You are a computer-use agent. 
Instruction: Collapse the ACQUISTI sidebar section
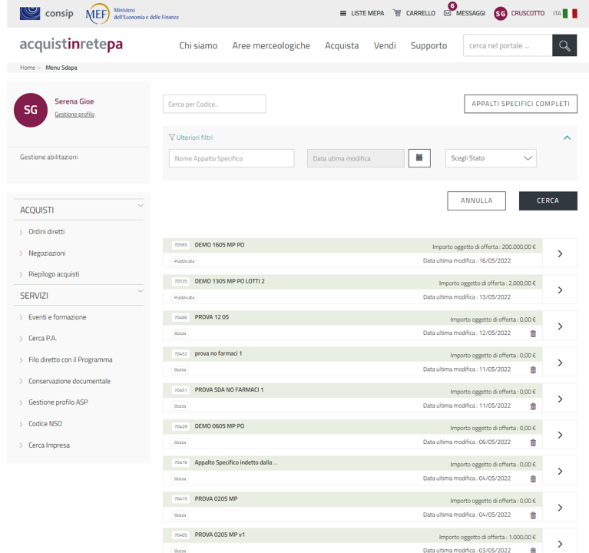(x=141, y=206)
